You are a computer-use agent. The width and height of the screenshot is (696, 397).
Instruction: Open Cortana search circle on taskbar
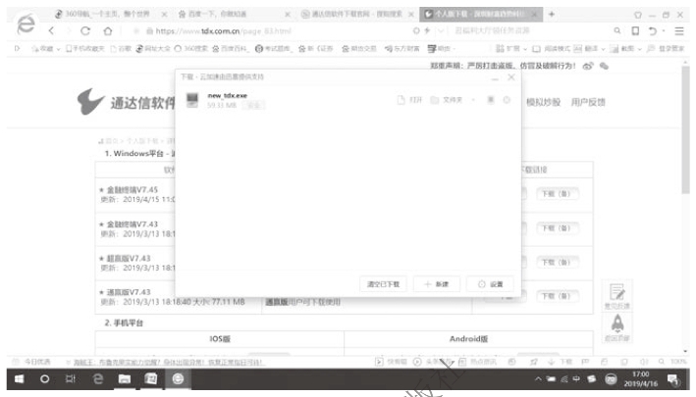(x=44, y=379)
